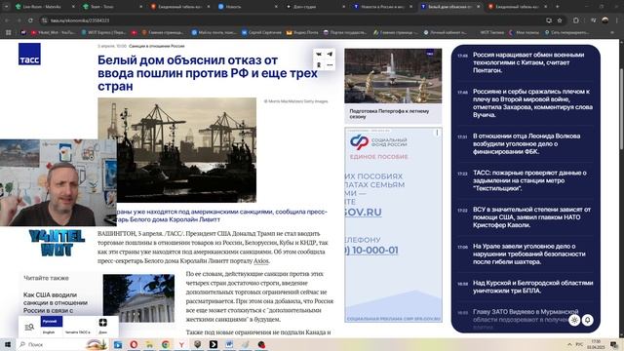624x351 pixels.
Task: Open Chrome from taskbar
Action: point(166,344)
